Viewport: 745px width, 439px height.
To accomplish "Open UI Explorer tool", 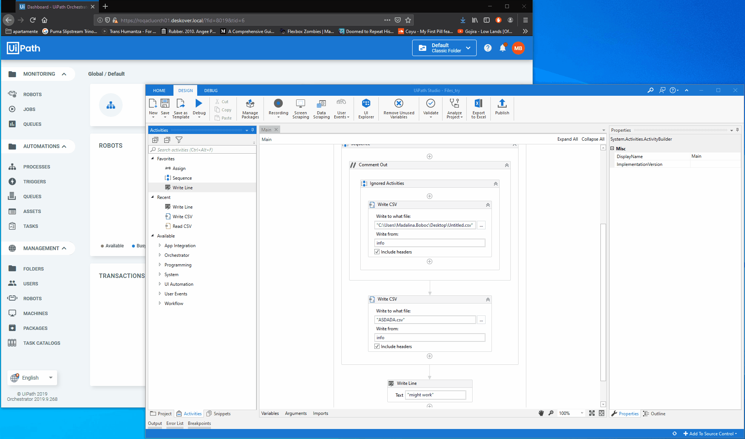I will [x=366, y=104].
